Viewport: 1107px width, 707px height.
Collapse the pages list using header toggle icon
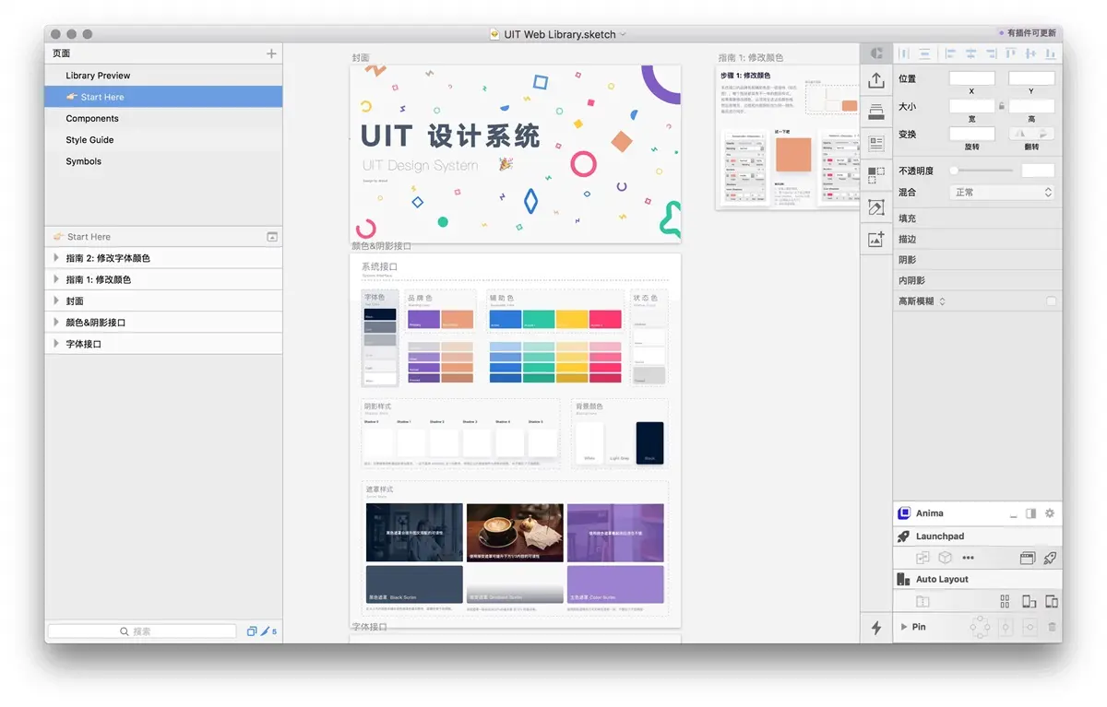click(272, 237)
